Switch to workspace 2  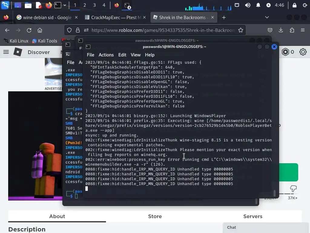pyautogui.click(x=85, y=5)
